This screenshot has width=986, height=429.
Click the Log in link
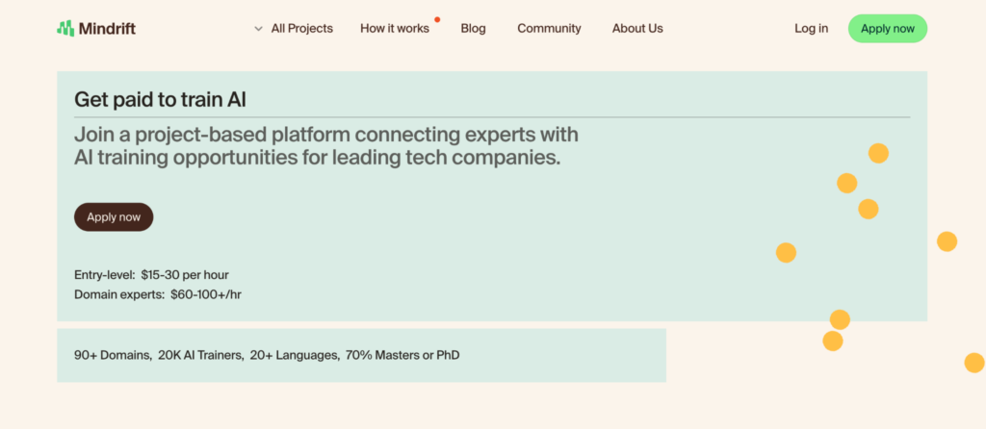(x=811, y=28)
